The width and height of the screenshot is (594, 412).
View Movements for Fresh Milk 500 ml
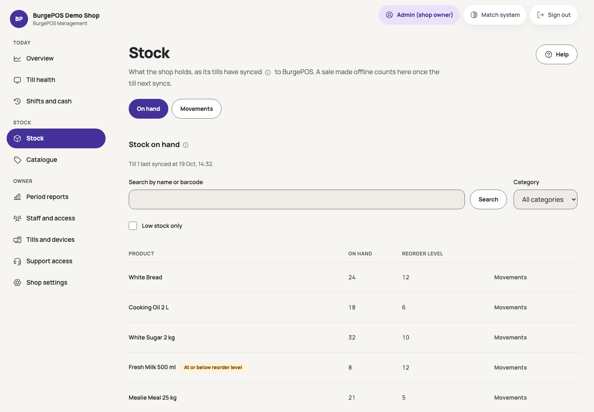click(510, 368)
